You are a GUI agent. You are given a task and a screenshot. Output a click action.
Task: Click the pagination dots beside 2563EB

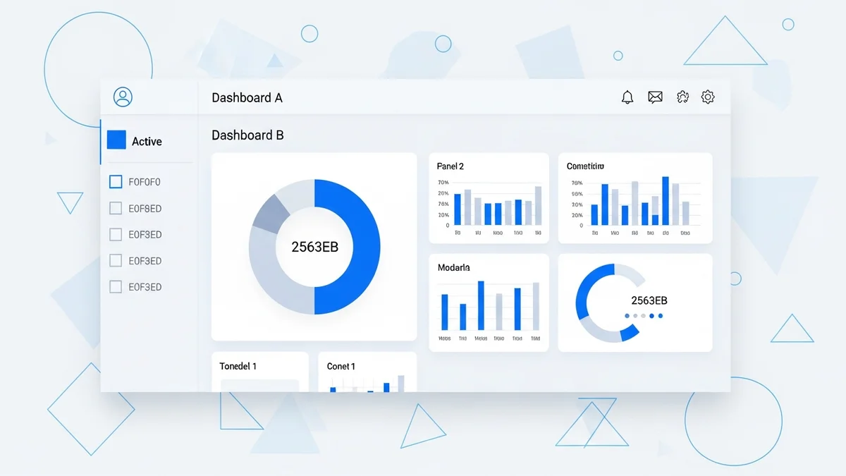coord(642,316)
